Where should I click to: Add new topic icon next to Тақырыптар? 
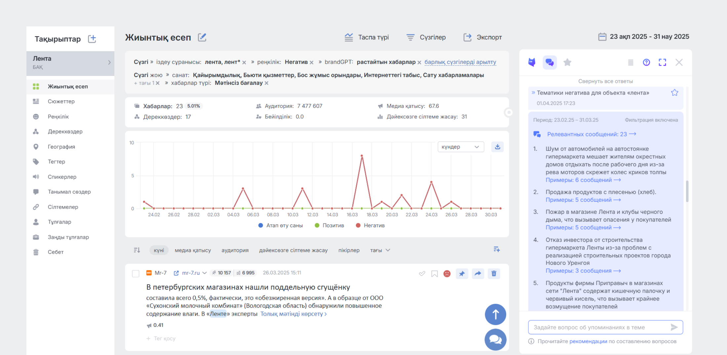click(92, 39)
